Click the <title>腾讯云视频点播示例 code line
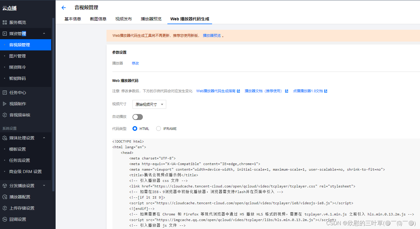This screenshot has height=229, width=420. tap(164, 175)
